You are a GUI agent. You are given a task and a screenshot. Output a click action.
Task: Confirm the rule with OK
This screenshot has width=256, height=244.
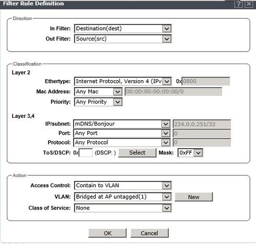coord(108,233)
